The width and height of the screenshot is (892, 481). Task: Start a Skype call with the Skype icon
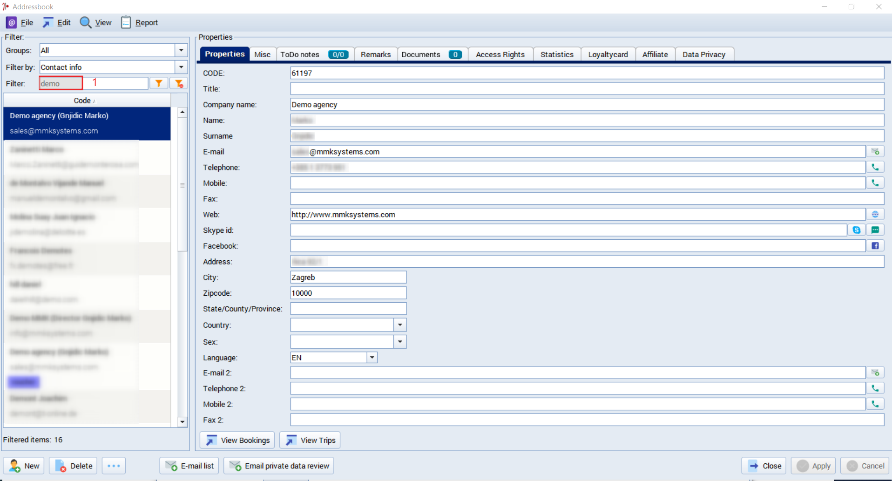[x=857, y=230]
